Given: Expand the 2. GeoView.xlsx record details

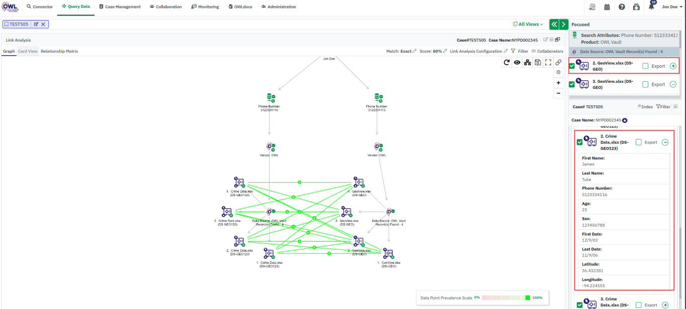Looking at the screenshot, I should (x=673, y=66).
